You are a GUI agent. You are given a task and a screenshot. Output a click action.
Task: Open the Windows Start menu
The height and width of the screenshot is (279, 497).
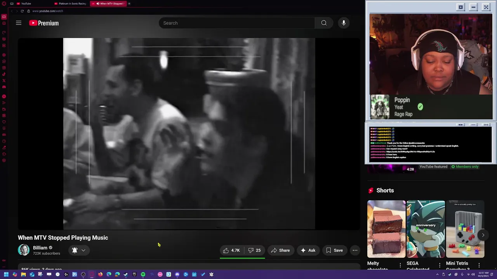click(6, 274)
